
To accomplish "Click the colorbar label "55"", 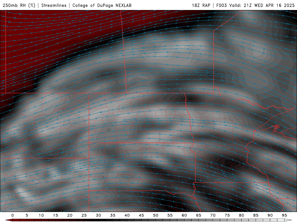I will (x=170, y=215).
